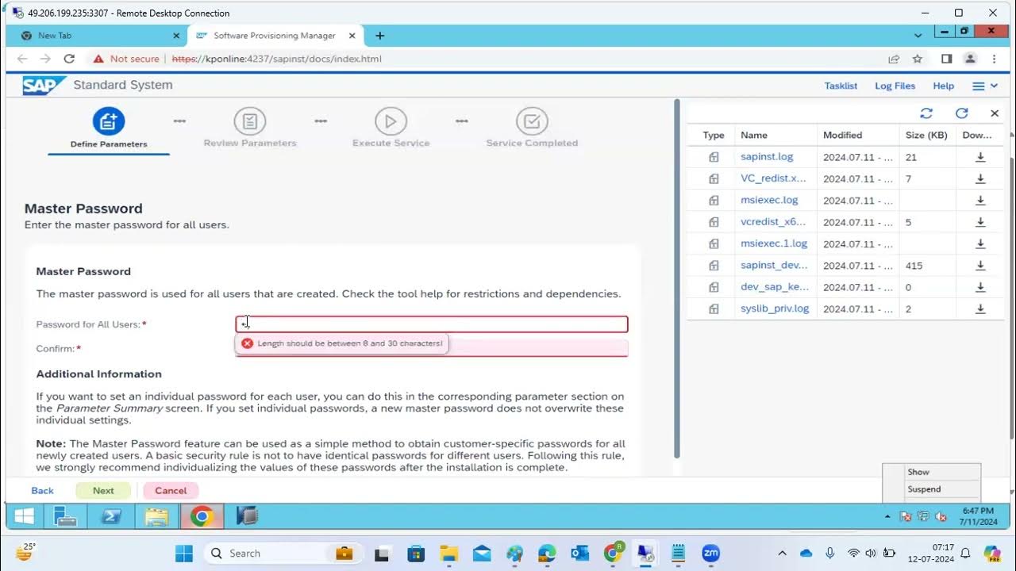Download the sapinst.log file

[x=980, y=157]
